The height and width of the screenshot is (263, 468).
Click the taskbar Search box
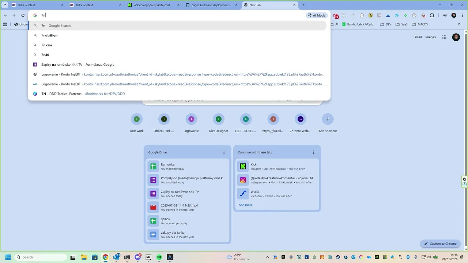coord(40,257)
